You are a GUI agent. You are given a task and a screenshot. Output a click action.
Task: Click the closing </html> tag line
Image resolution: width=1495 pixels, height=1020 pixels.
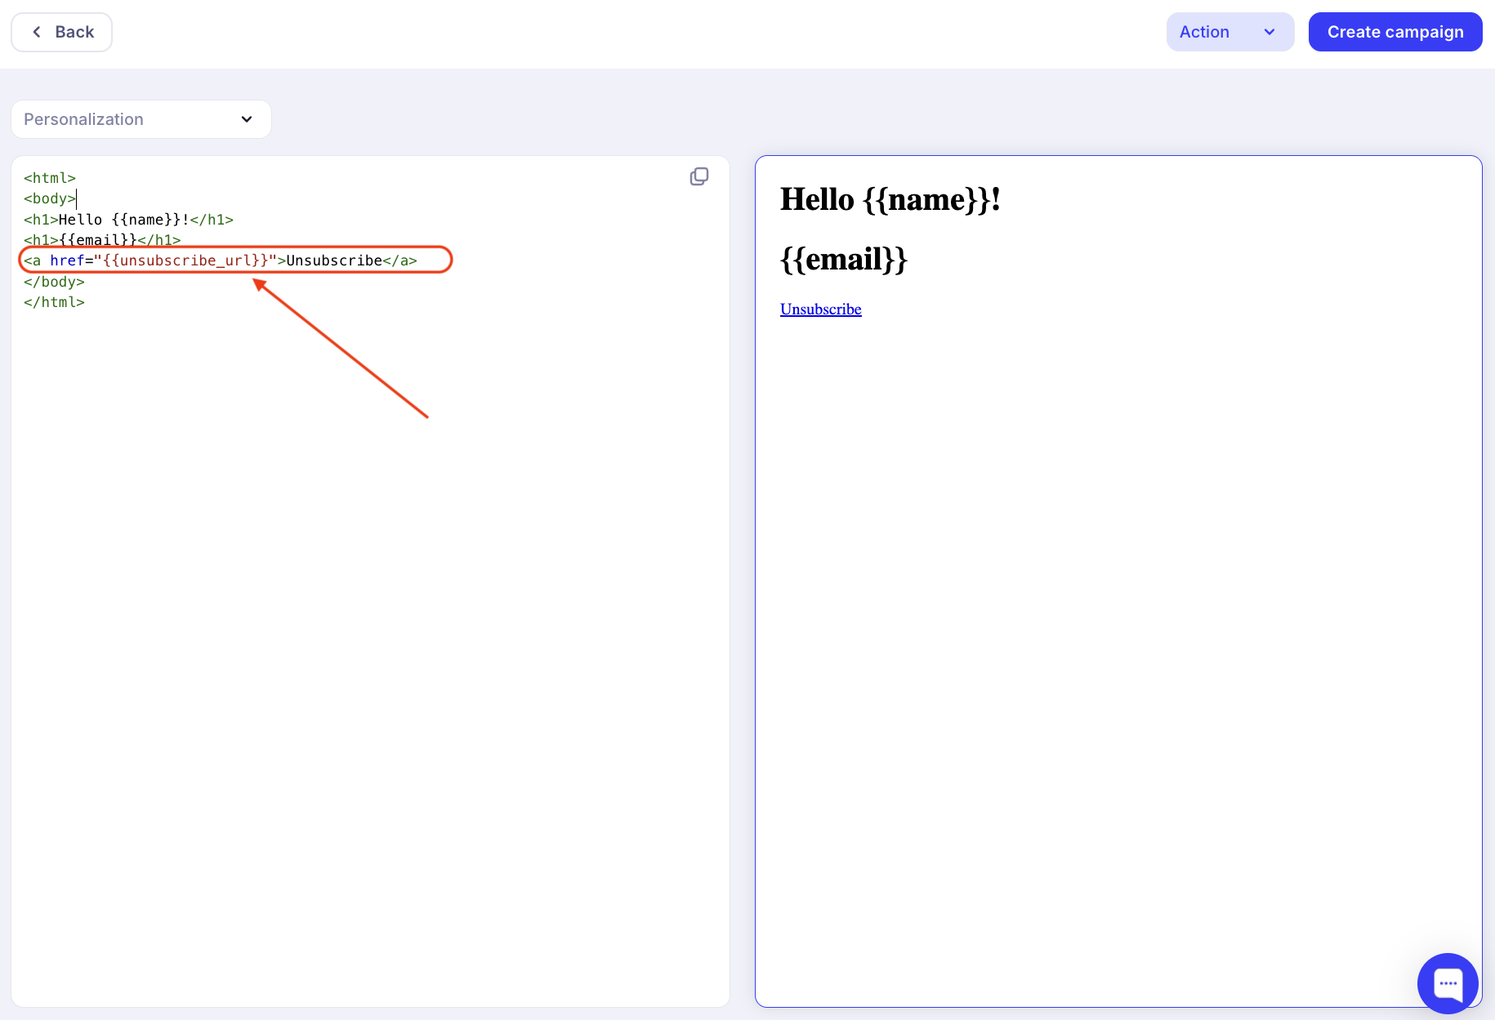point(54,302)
